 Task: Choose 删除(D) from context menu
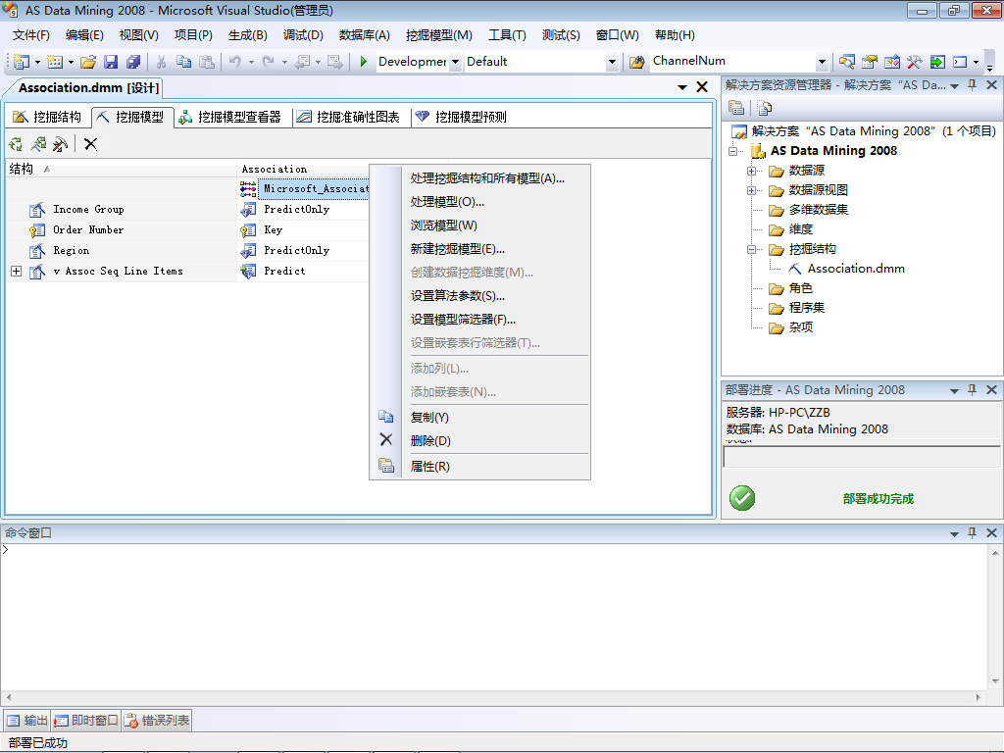tap(479, 441)
